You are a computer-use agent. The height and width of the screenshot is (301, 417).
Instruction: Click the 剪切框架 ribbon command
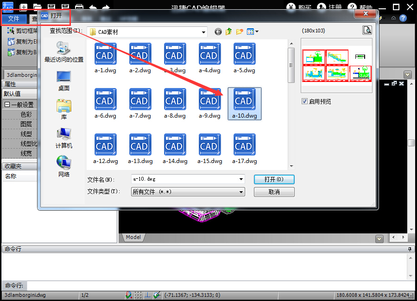pyautogui.click(x=22, y=31)
